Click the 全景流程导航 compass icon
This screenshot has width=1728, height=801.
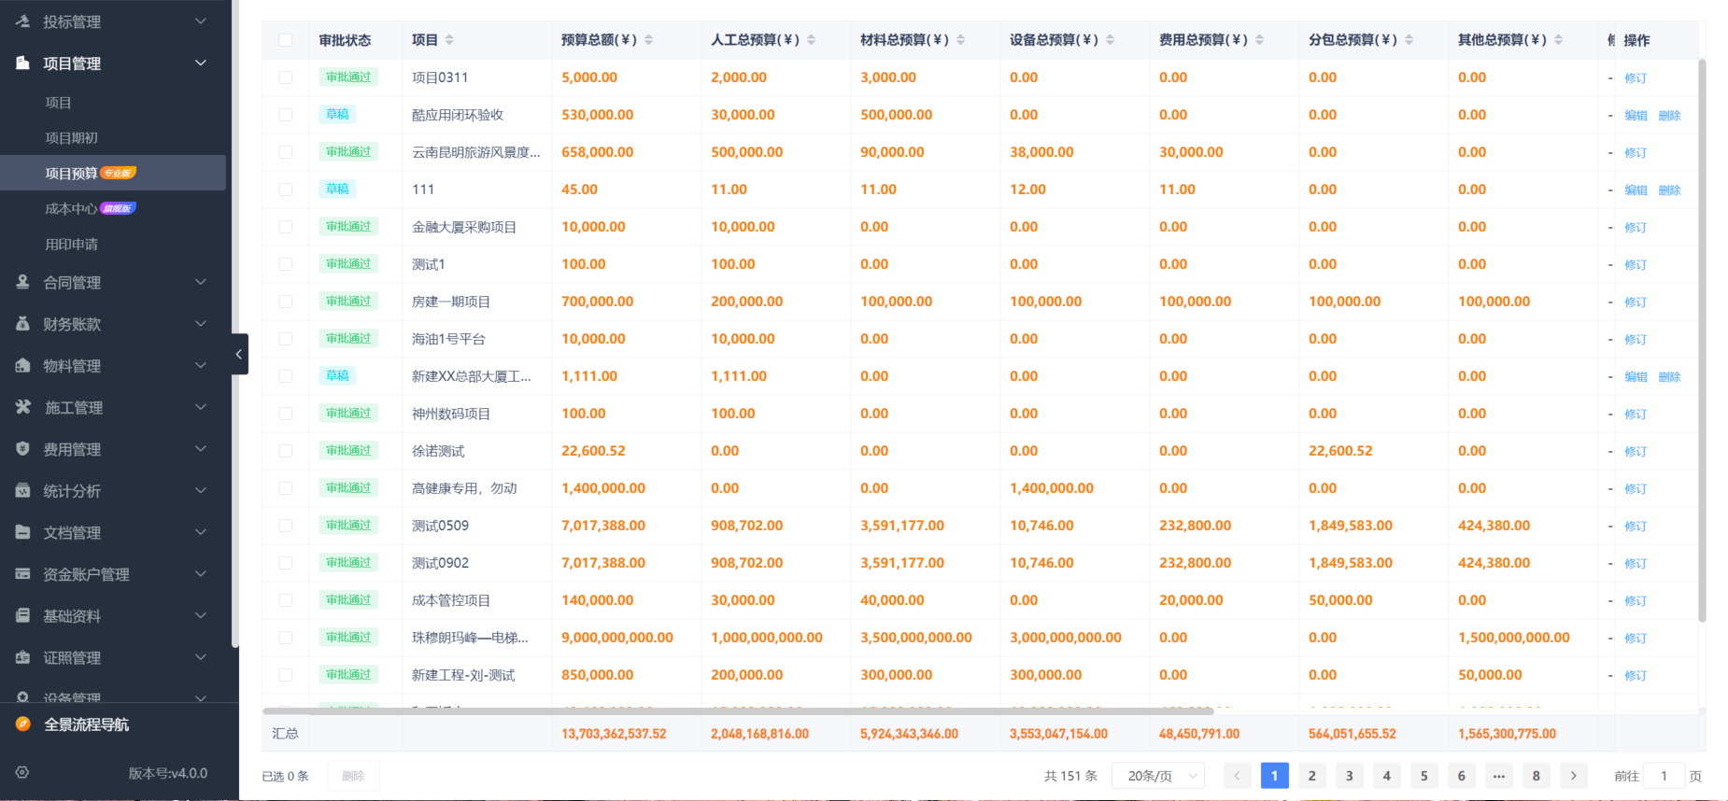pos(23,724)
